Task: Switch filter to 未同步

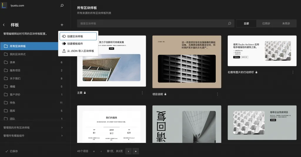Action: pos(286,24)
